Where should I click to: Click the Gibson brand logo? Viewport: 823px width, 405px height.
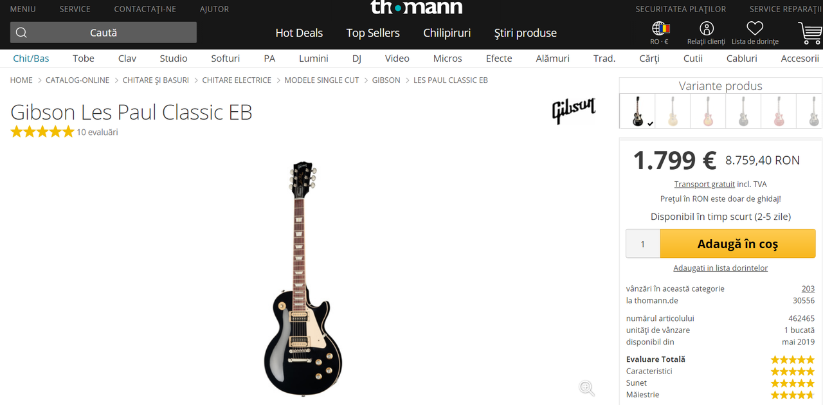tap(574, 111)
